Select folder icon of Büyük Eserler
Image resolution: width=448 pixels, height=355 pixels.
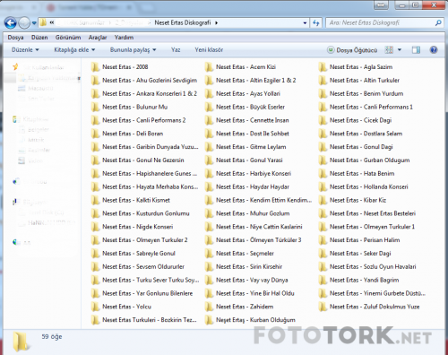tap(209, 107)
